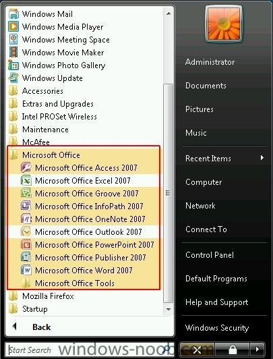The width and height of the screenshot is (273, 359).
Task: Collapse the Microsoft Office folder
Action: pyautogui.click(x=84, y=155)
